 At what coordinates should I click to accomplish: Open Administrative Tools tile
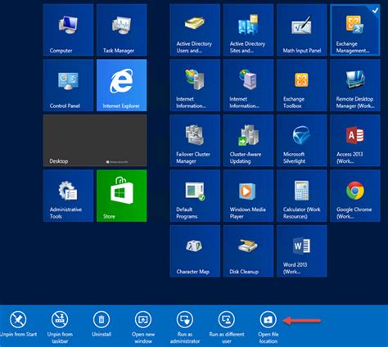pyautogui.click(x=68, y=196)
